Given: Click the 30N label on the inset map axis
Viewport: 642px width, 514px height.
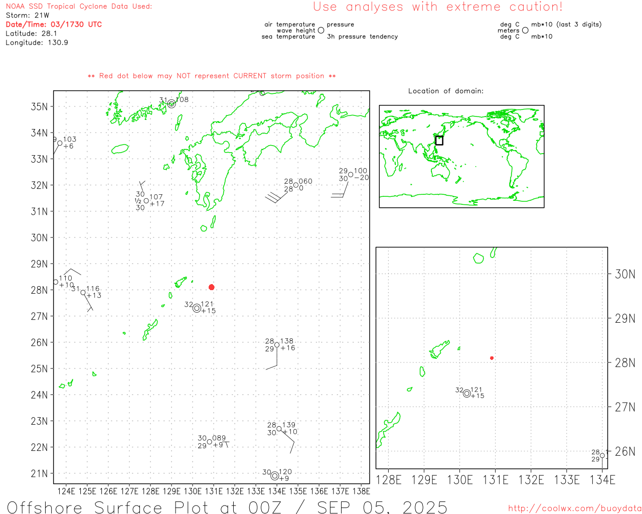Looking at the screenshot, I should (625, 274).
